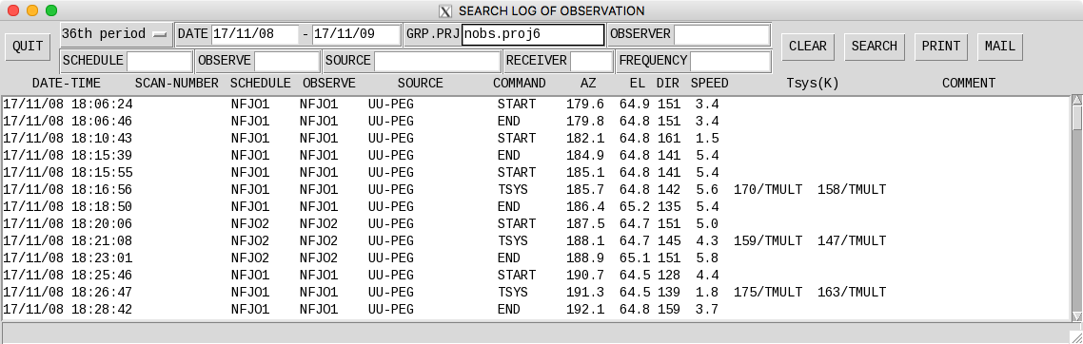This screenshot has height=344, width=1083.
Task: Click the SPEED column header
Action: click(709, 84)
